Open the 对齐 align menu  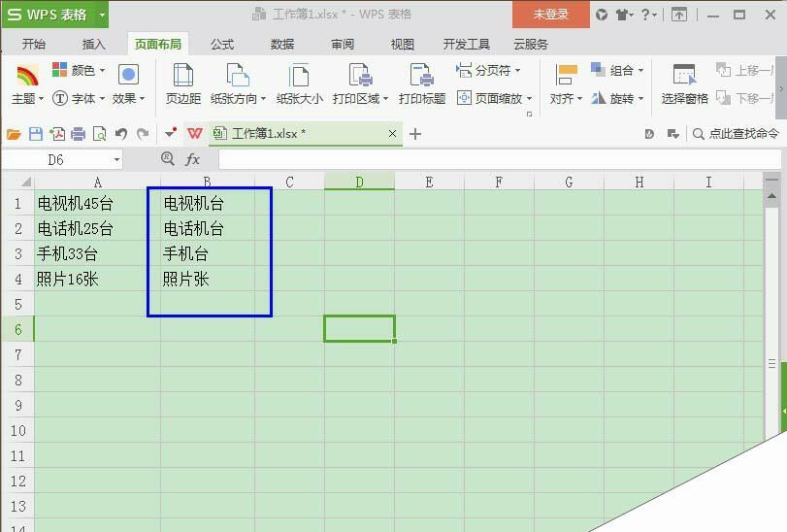(x=566, y=85)
